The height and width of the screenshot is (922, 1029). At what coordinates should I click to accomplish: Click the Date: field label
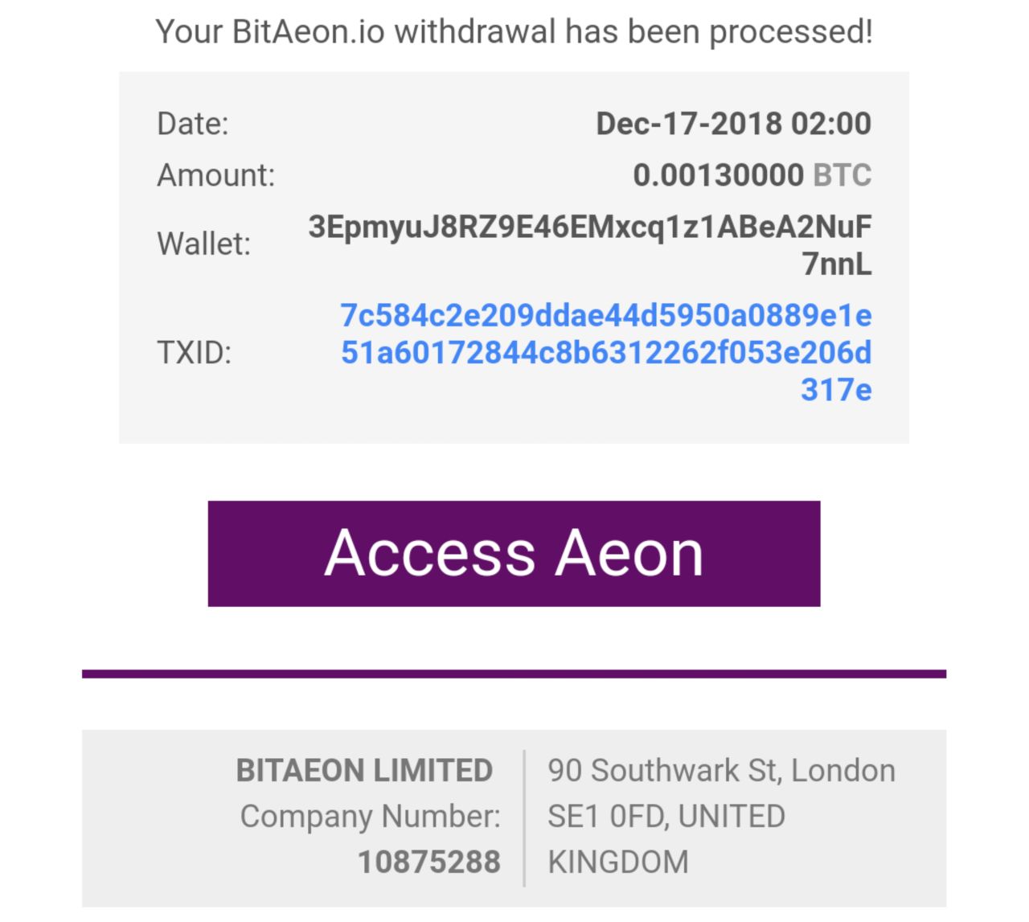[x=193, y=123]
